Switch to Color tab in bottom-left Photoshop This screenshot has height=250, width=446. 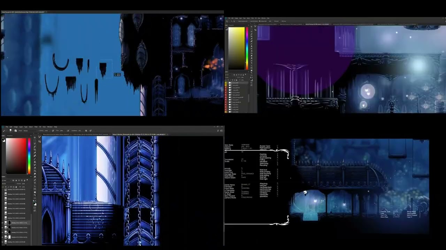pyautogui.click(x=3, y=136)
